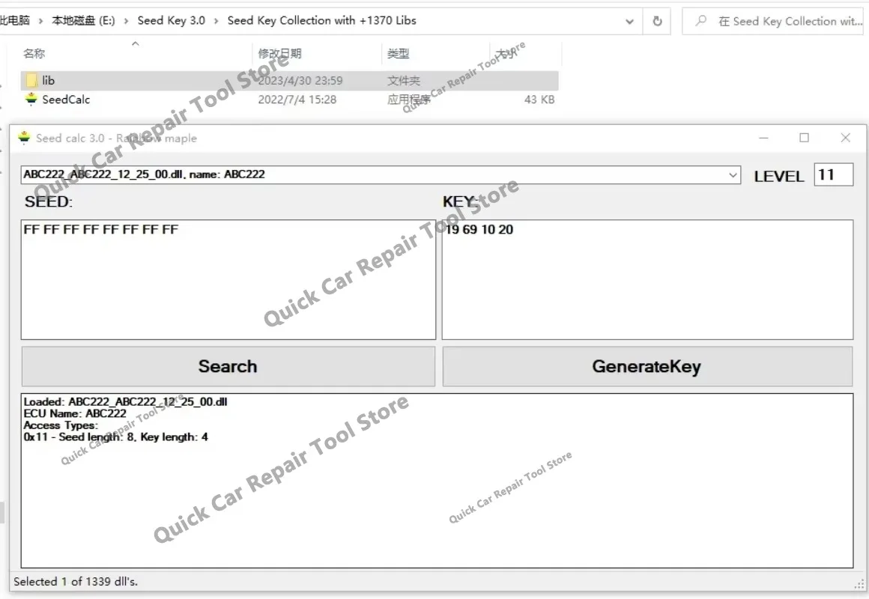Focus the Explorer search box
Viewport: 869px width, 599px height.
tap(772, 21)
